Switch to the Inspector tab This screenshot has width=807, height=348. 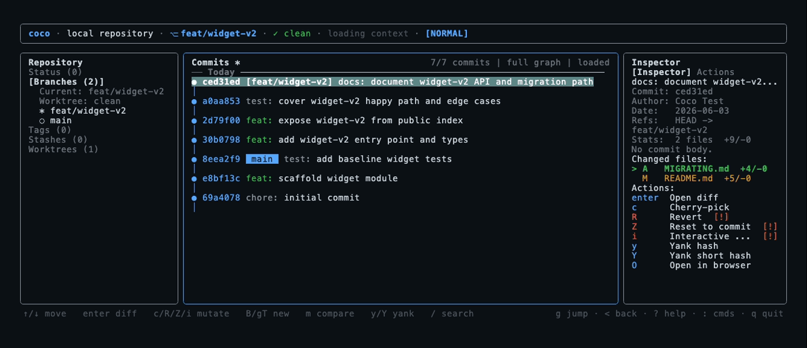pos(661,73)
